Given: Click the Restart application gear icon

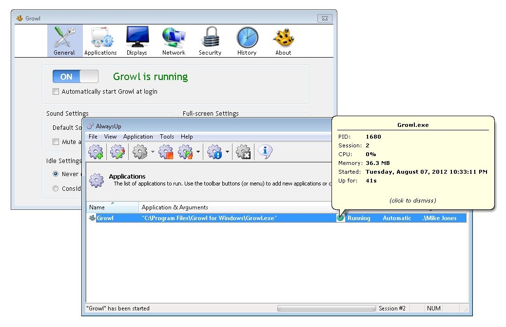Looking at the screenshot, I should click(186, 152).
